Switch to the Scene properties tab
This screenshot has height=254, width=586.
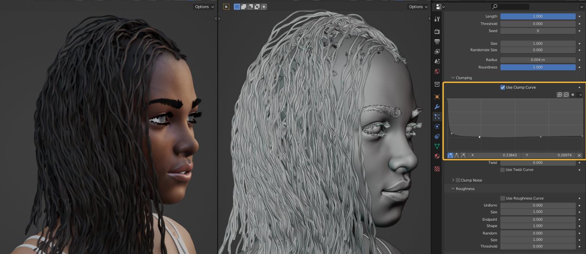437,61
